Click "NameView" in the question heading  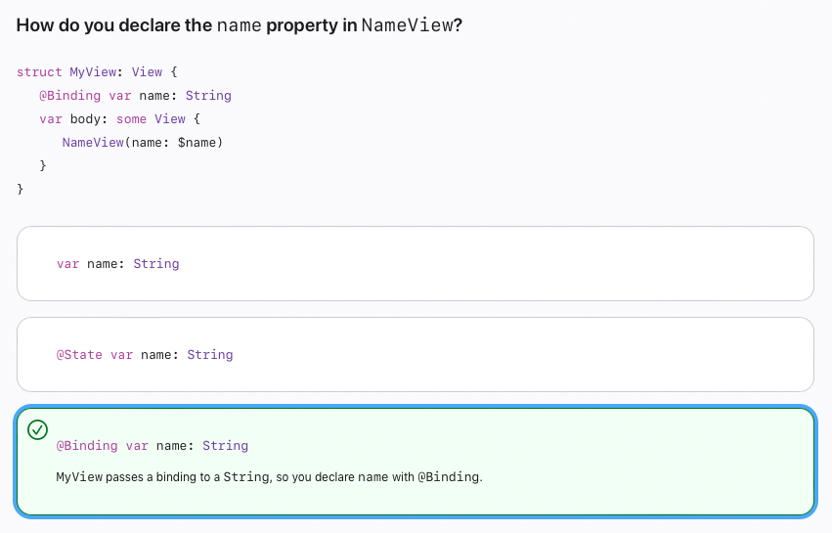point(407,25)
